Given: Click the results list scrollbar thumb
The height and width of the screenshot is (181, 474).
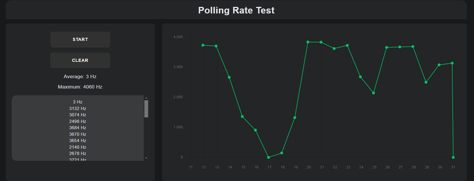Looking at the screenshot, I should point(146,109).
